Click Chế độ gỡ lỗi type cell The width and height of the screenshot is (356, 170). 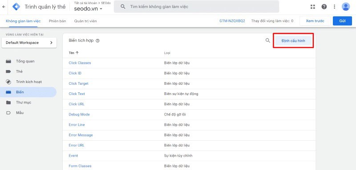[175, 115]
